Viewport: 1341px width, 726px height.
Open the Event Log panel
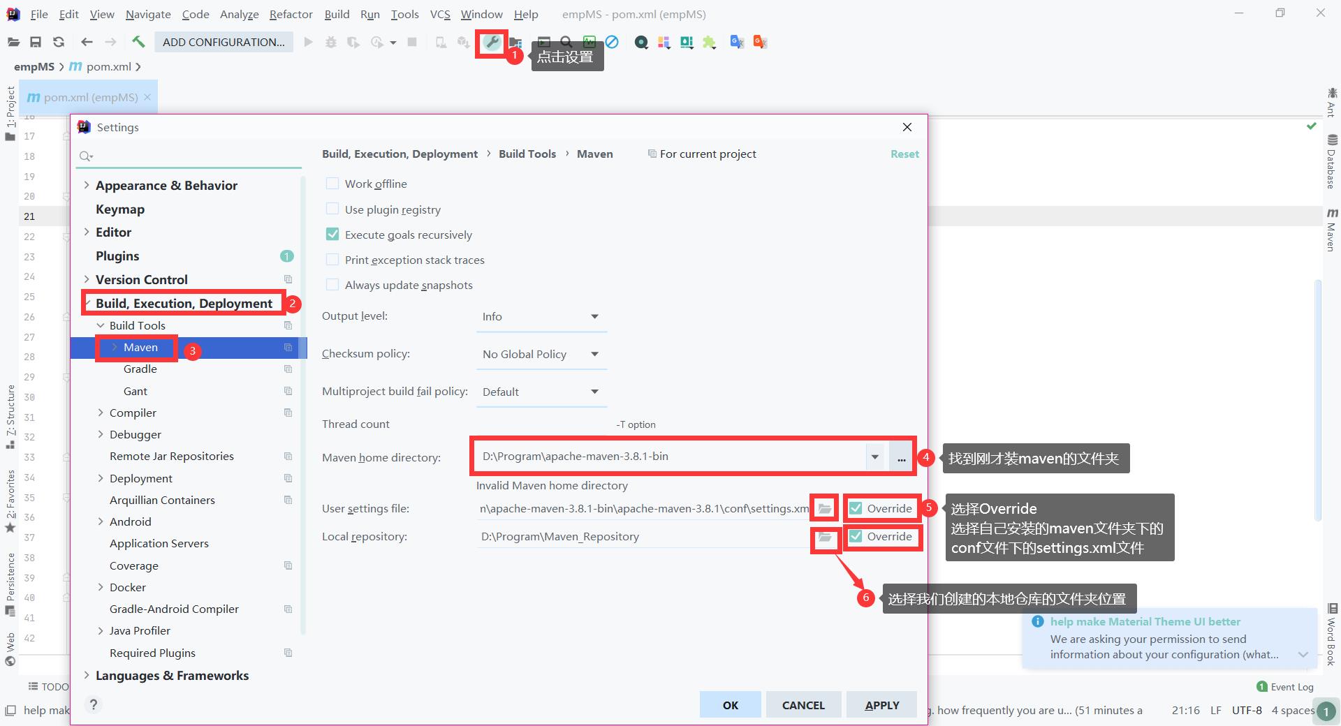1285,687
